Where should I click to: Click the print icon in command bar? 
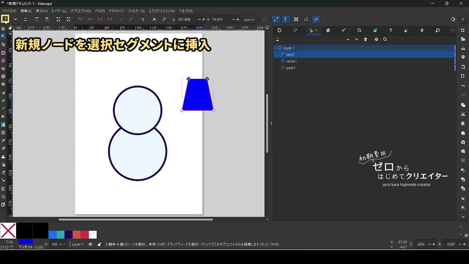(x=463, y=57)
